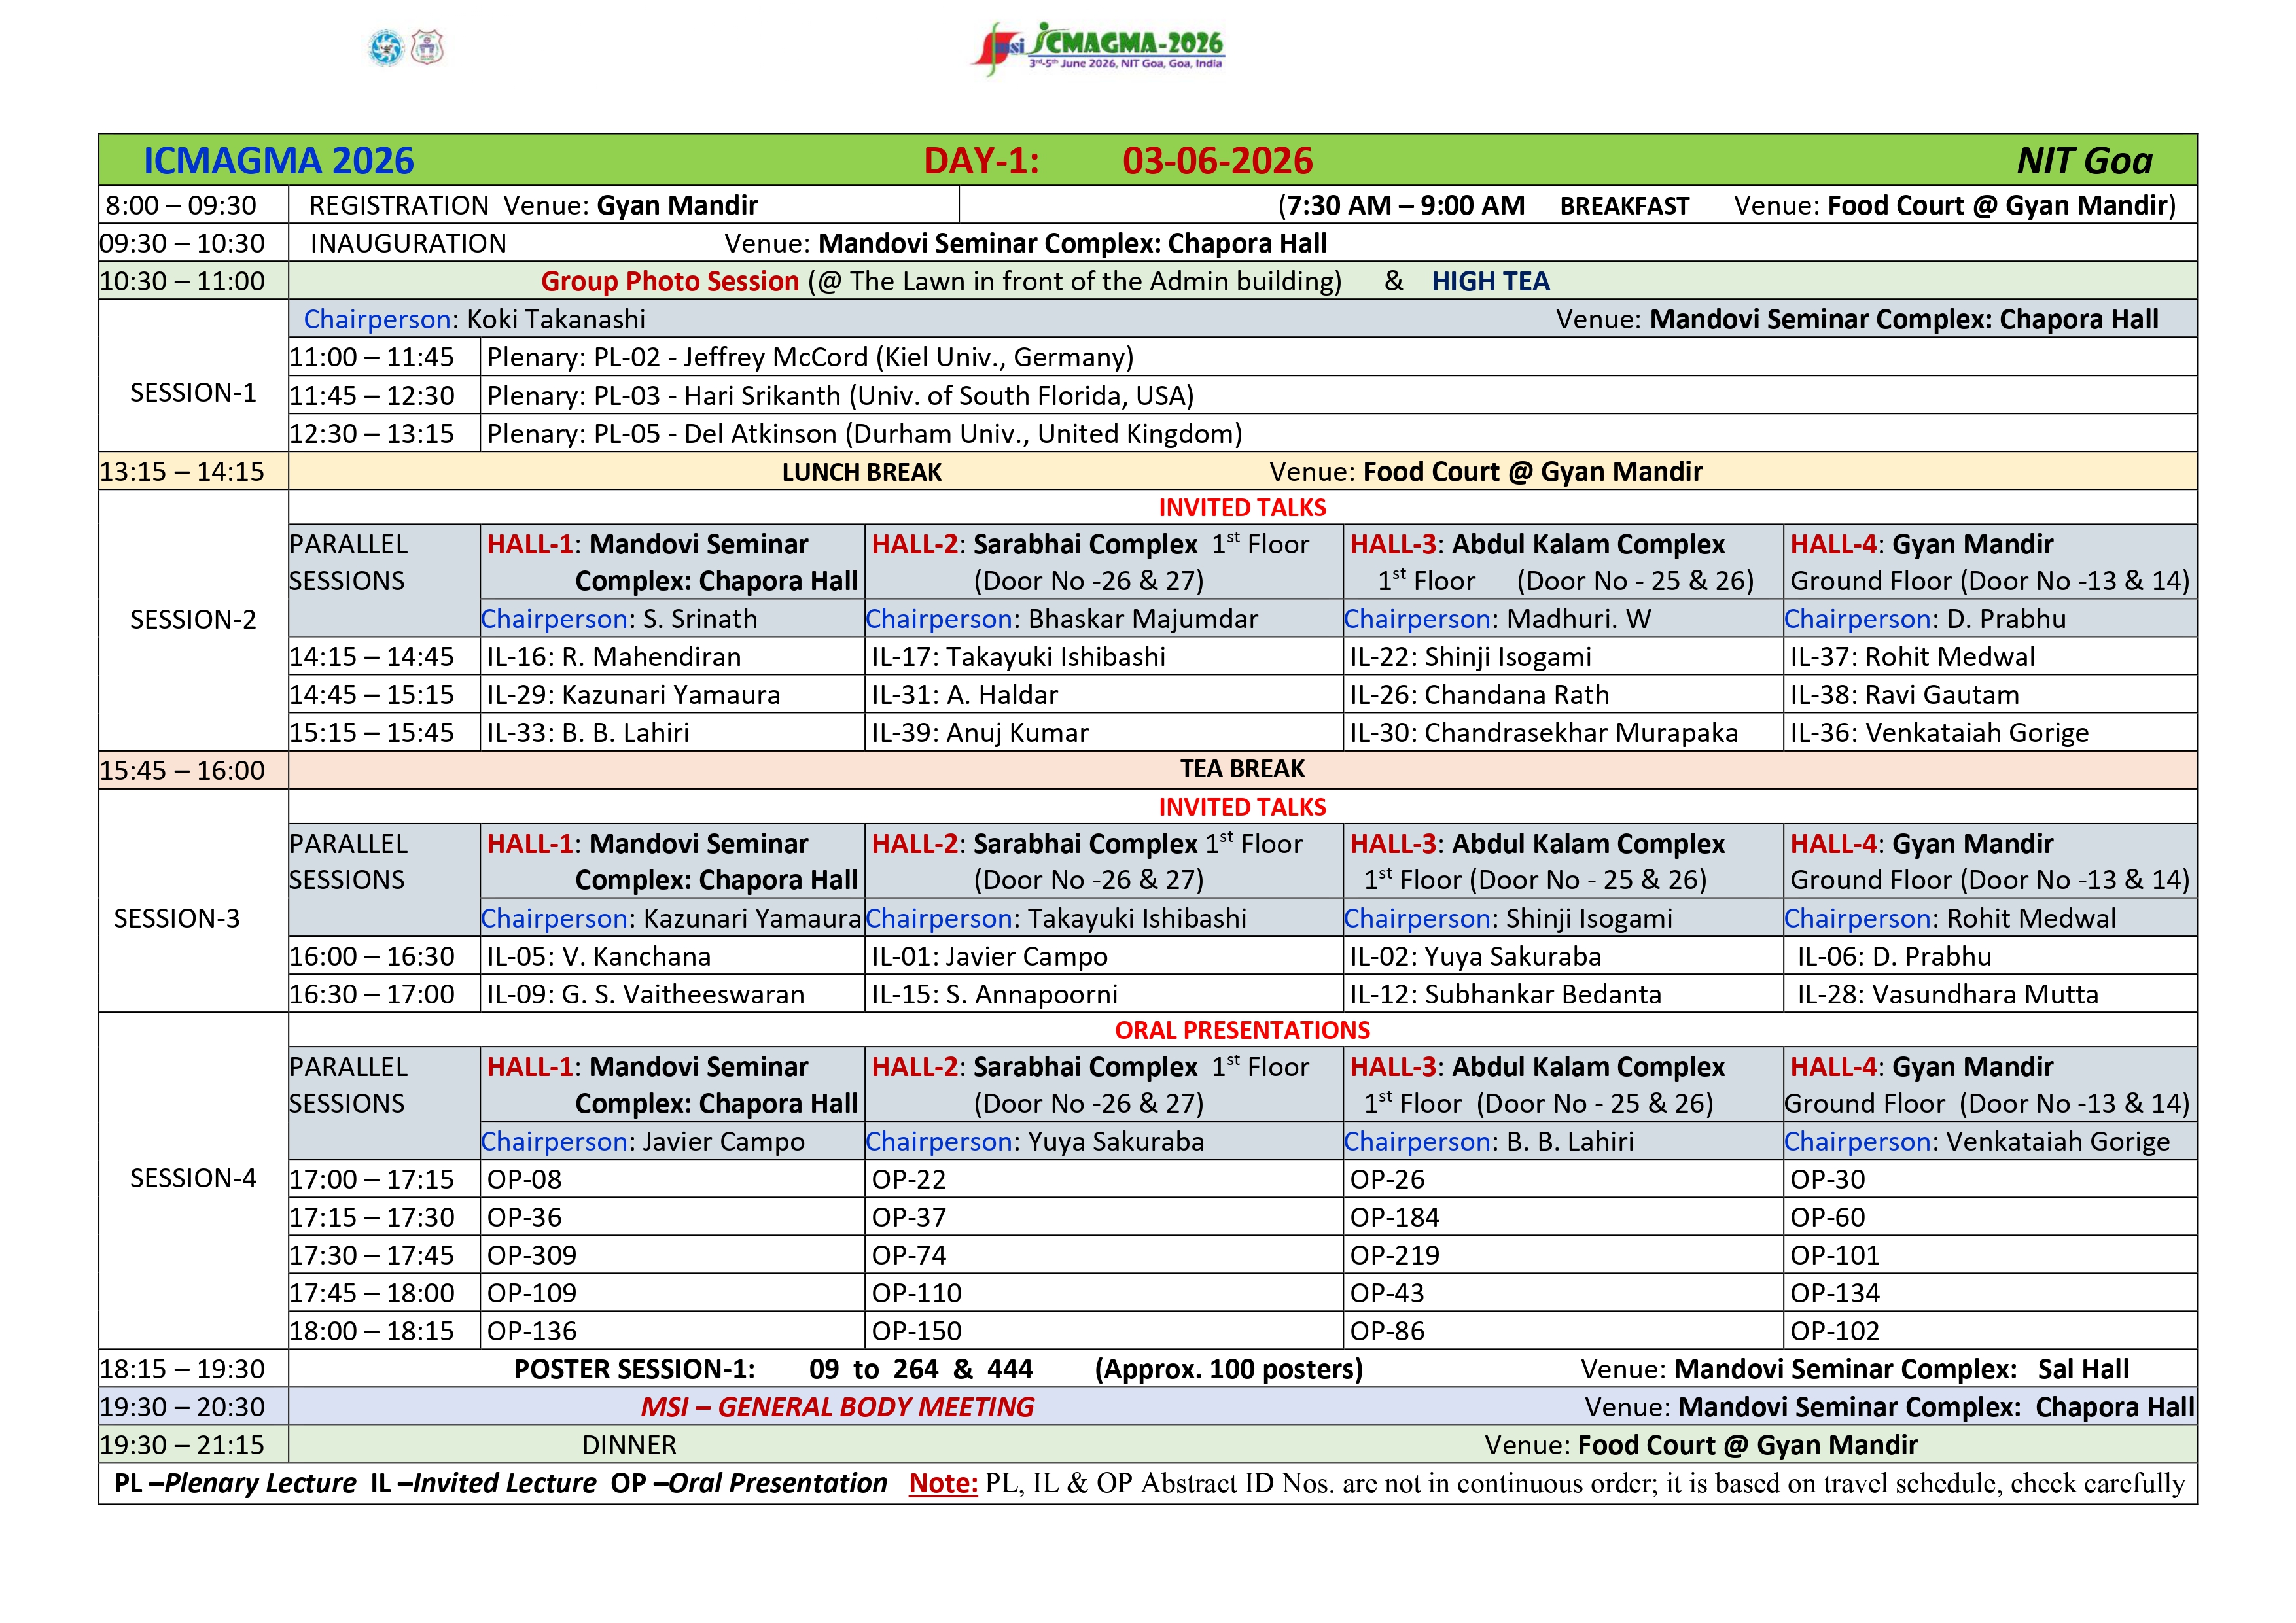This screenshot has width=2296, height=1623.
Task: Select "Chairperson: Bhaskar Majumdar"
Action: [1061, 619]
